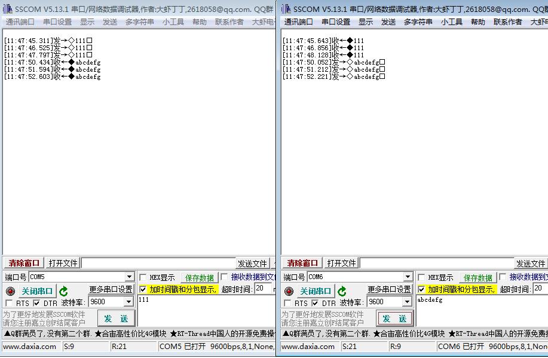This screenshot has width=548, height=358.
Task: Click 关闭串口 button in COM6 window
Action: [x=316, y=291]
